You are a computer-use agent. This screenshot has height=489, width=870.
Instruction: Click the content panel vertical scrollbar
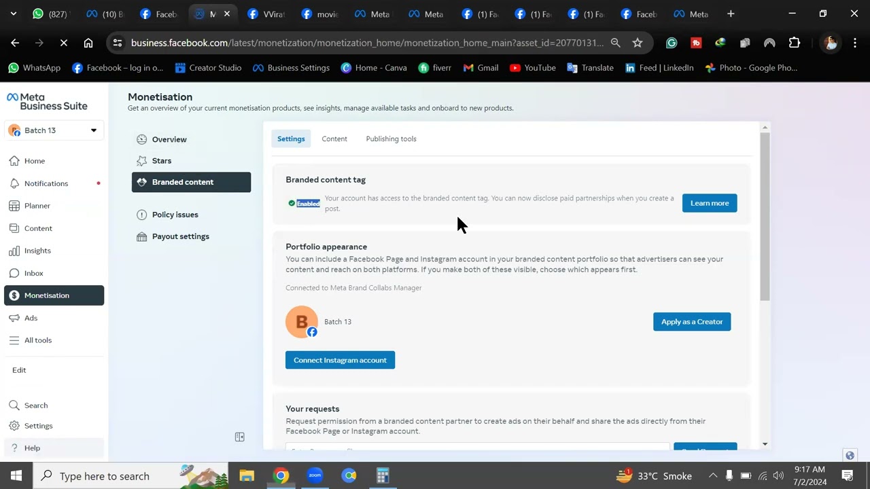pos(765,217)
